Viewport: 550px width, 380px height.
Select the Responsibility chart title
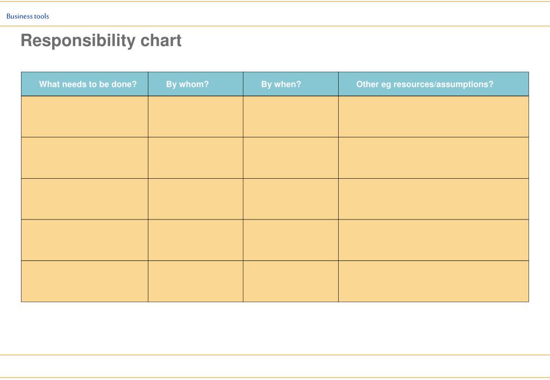tap(101, 41)
